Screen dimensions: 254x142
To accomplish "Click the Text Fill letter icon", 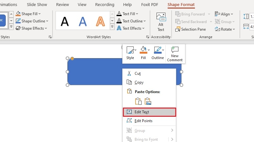I will (119, 14).
